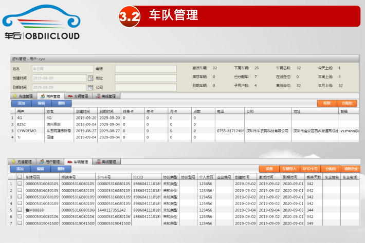This screenshot has width=365, height=243.
Task: Select all vehicles via header checkbox
Action: (20, 177)
